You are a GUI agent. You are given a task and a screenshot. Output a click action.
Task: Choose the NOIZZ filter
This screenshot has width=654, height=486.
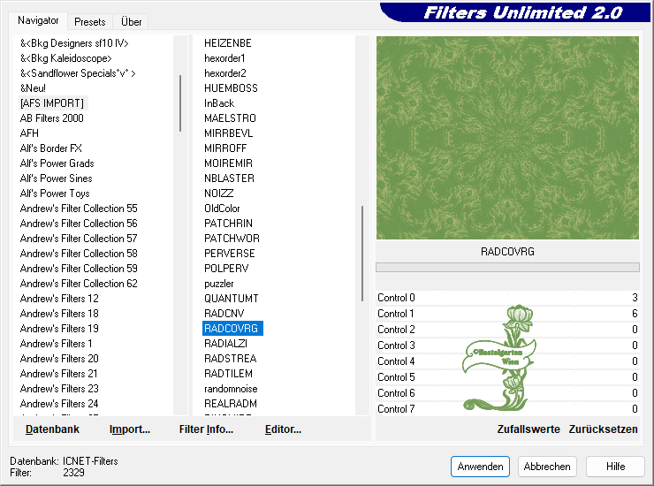click(x=219, y=194)
